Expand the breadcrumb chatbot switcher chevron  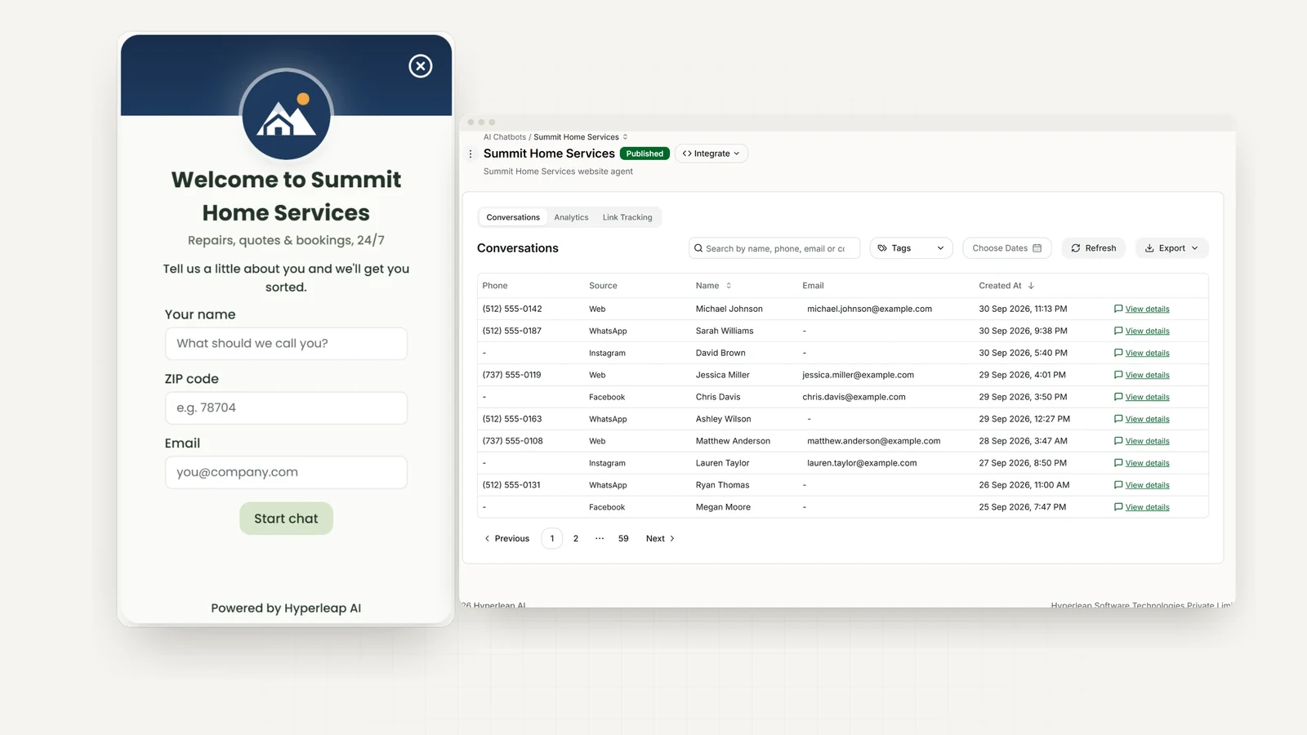626,137
